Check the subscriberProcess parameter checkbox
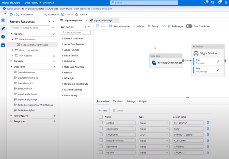Viewport: 229px width, 159px height. [x=101, y=140]
